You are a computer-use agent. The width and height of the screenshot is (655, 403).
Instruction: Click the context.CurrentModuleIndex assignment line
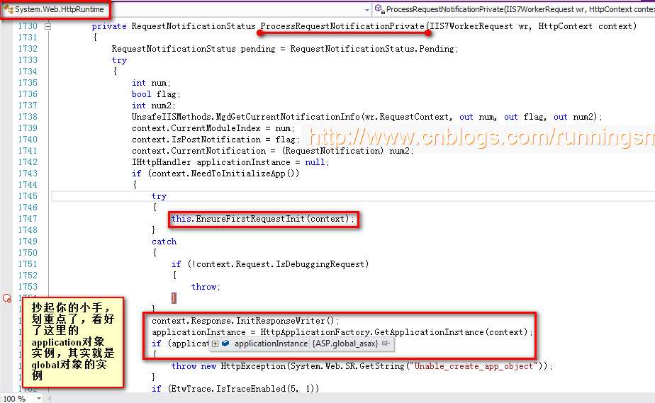tap(213, 128)
